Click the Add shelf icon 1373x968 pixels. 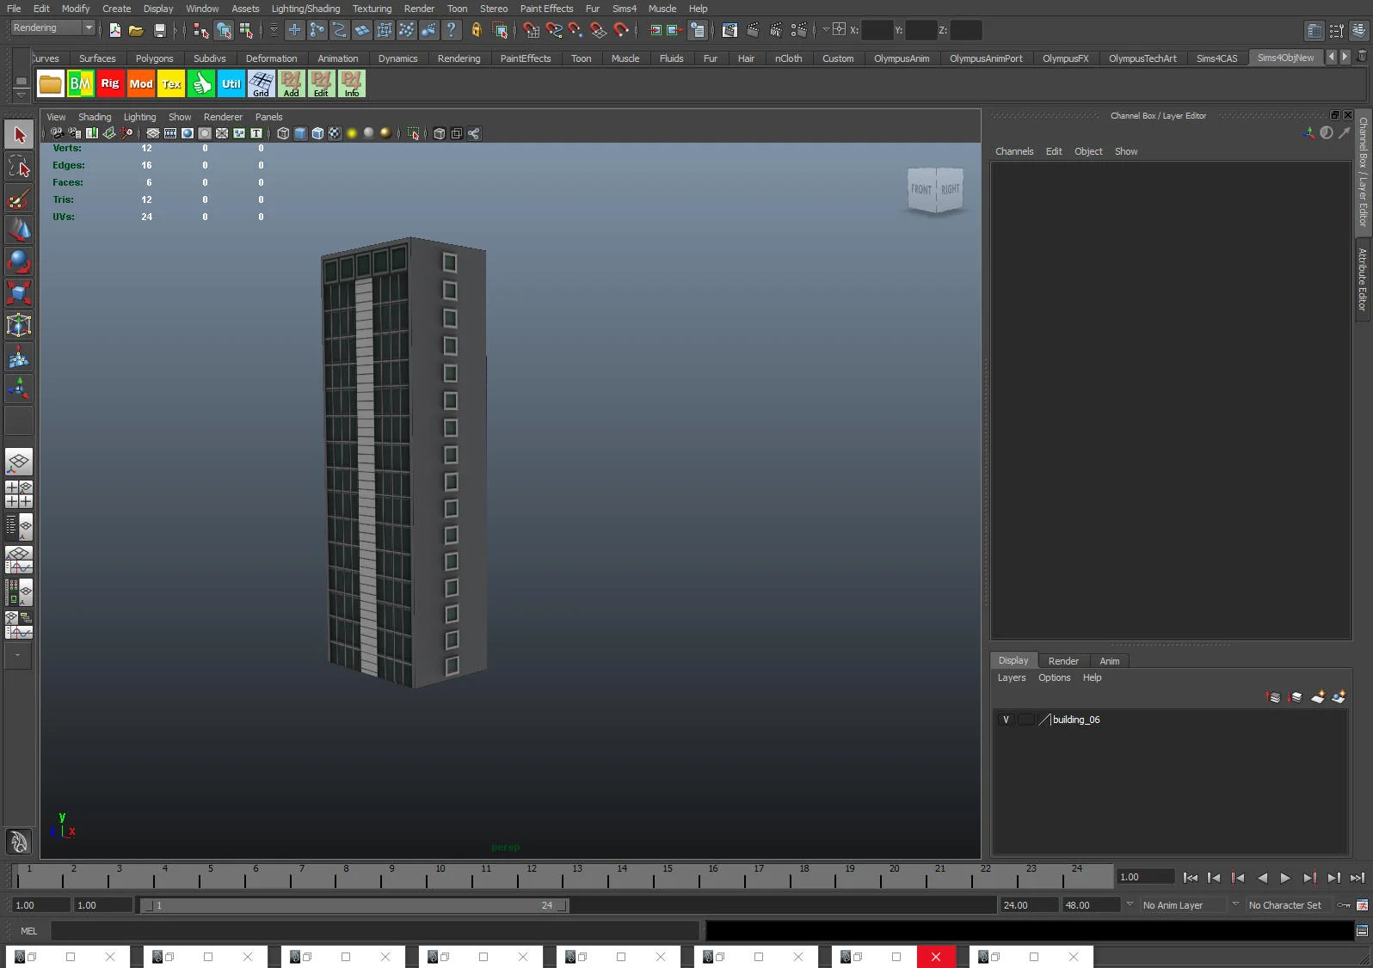[292, 83]
